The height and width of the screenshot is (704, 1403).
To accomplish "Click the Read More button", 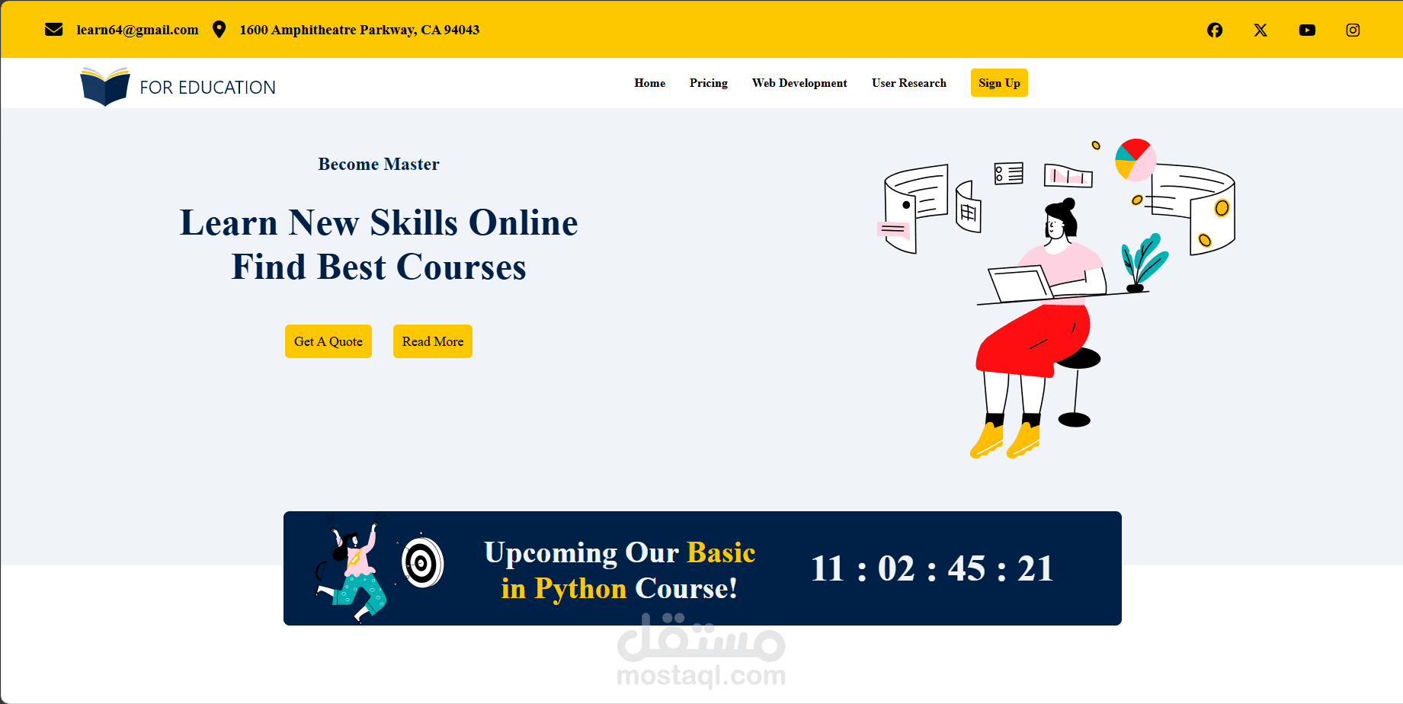I will click(433, 341).
